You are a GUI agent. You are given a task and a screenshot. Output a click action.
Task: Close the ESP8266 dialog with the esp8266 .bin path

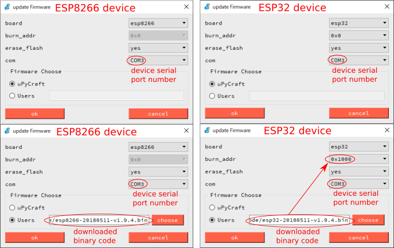[186, 131]
